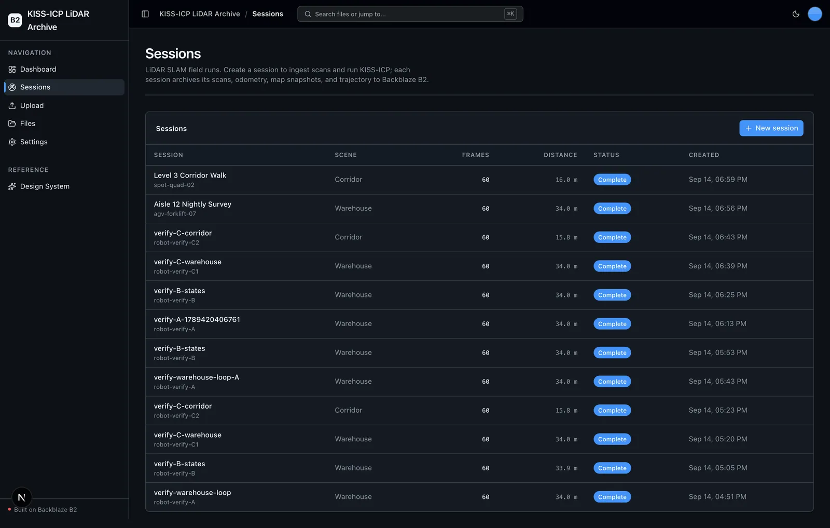Open the verify-A-1789420406761 session

point(197,320)
